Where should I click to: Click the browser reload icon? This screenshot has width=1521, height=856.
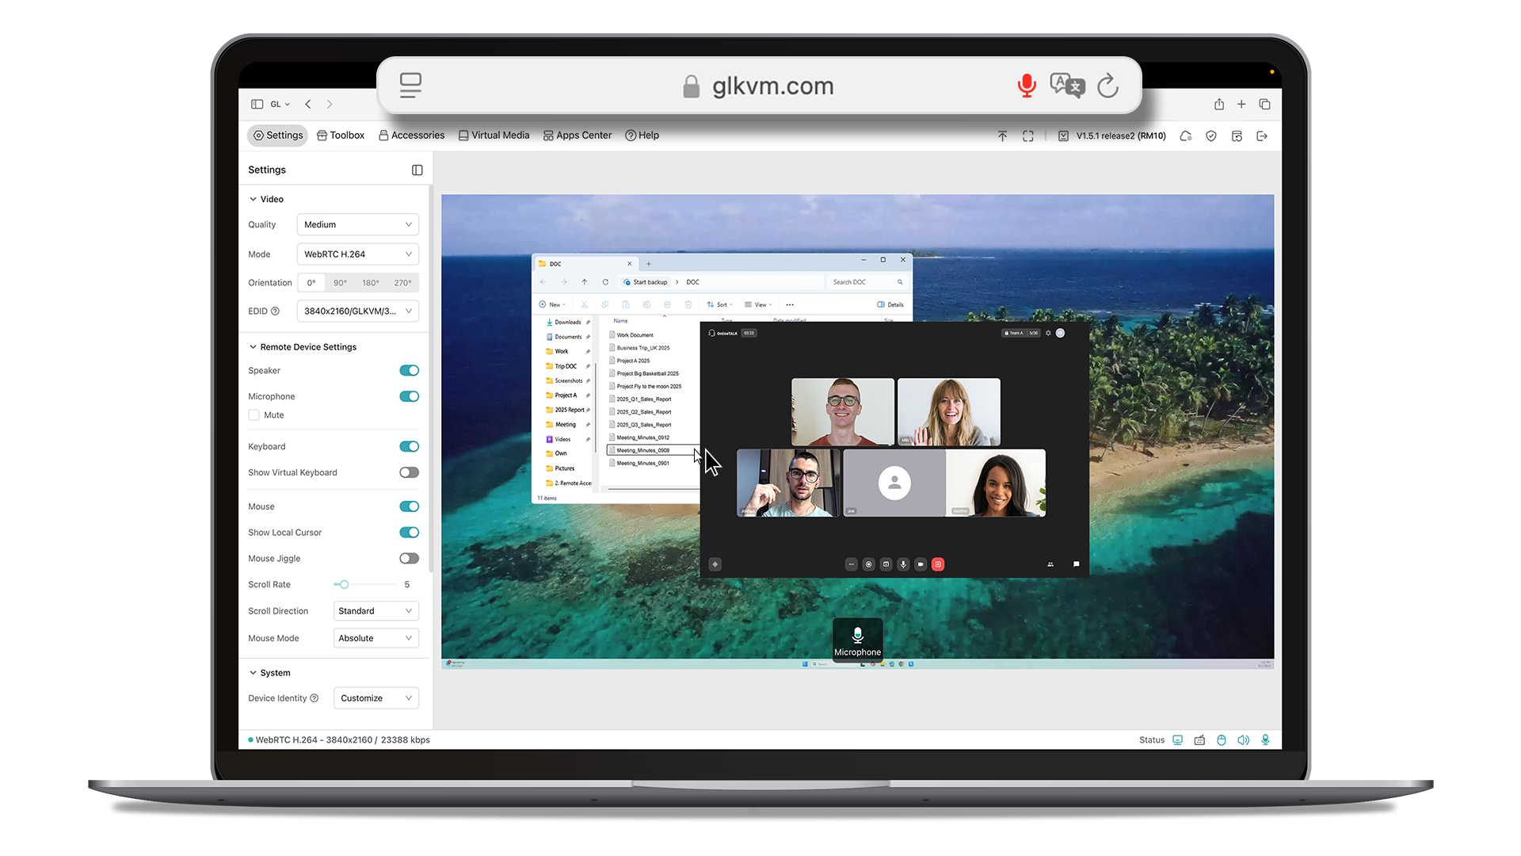(1107, 86)
